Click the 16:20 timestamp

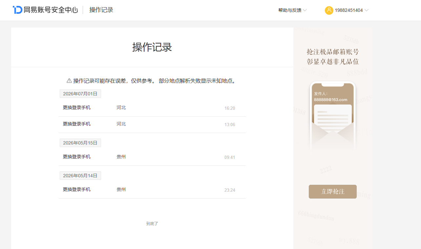[230, 108]
